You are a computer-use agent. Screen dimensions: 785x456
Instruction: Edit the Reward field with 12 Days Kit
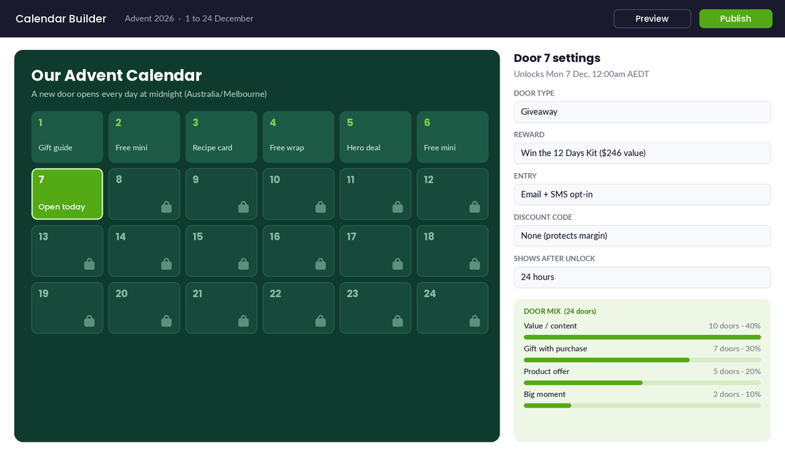(642, 153)
